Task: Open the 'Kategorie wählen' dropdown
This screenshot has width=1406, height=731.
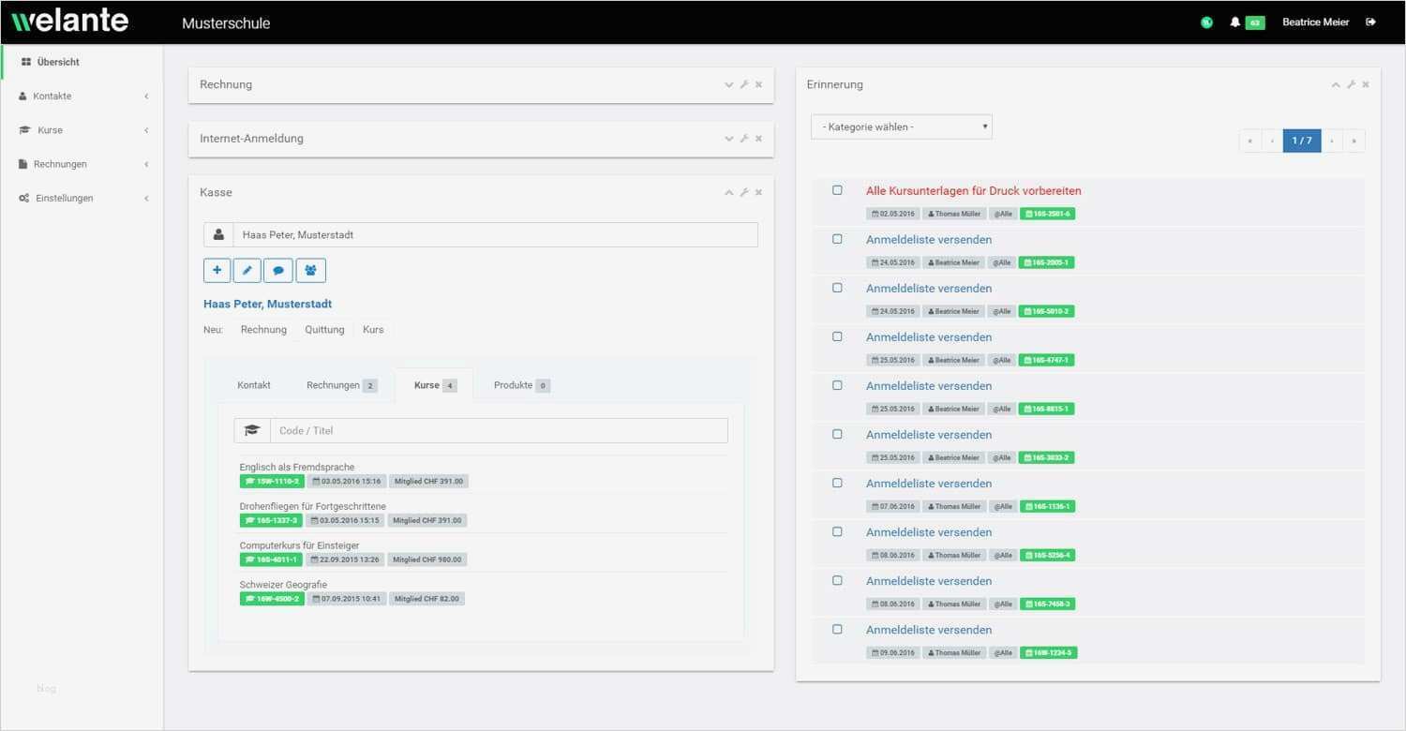Action: tap(901, 127)
